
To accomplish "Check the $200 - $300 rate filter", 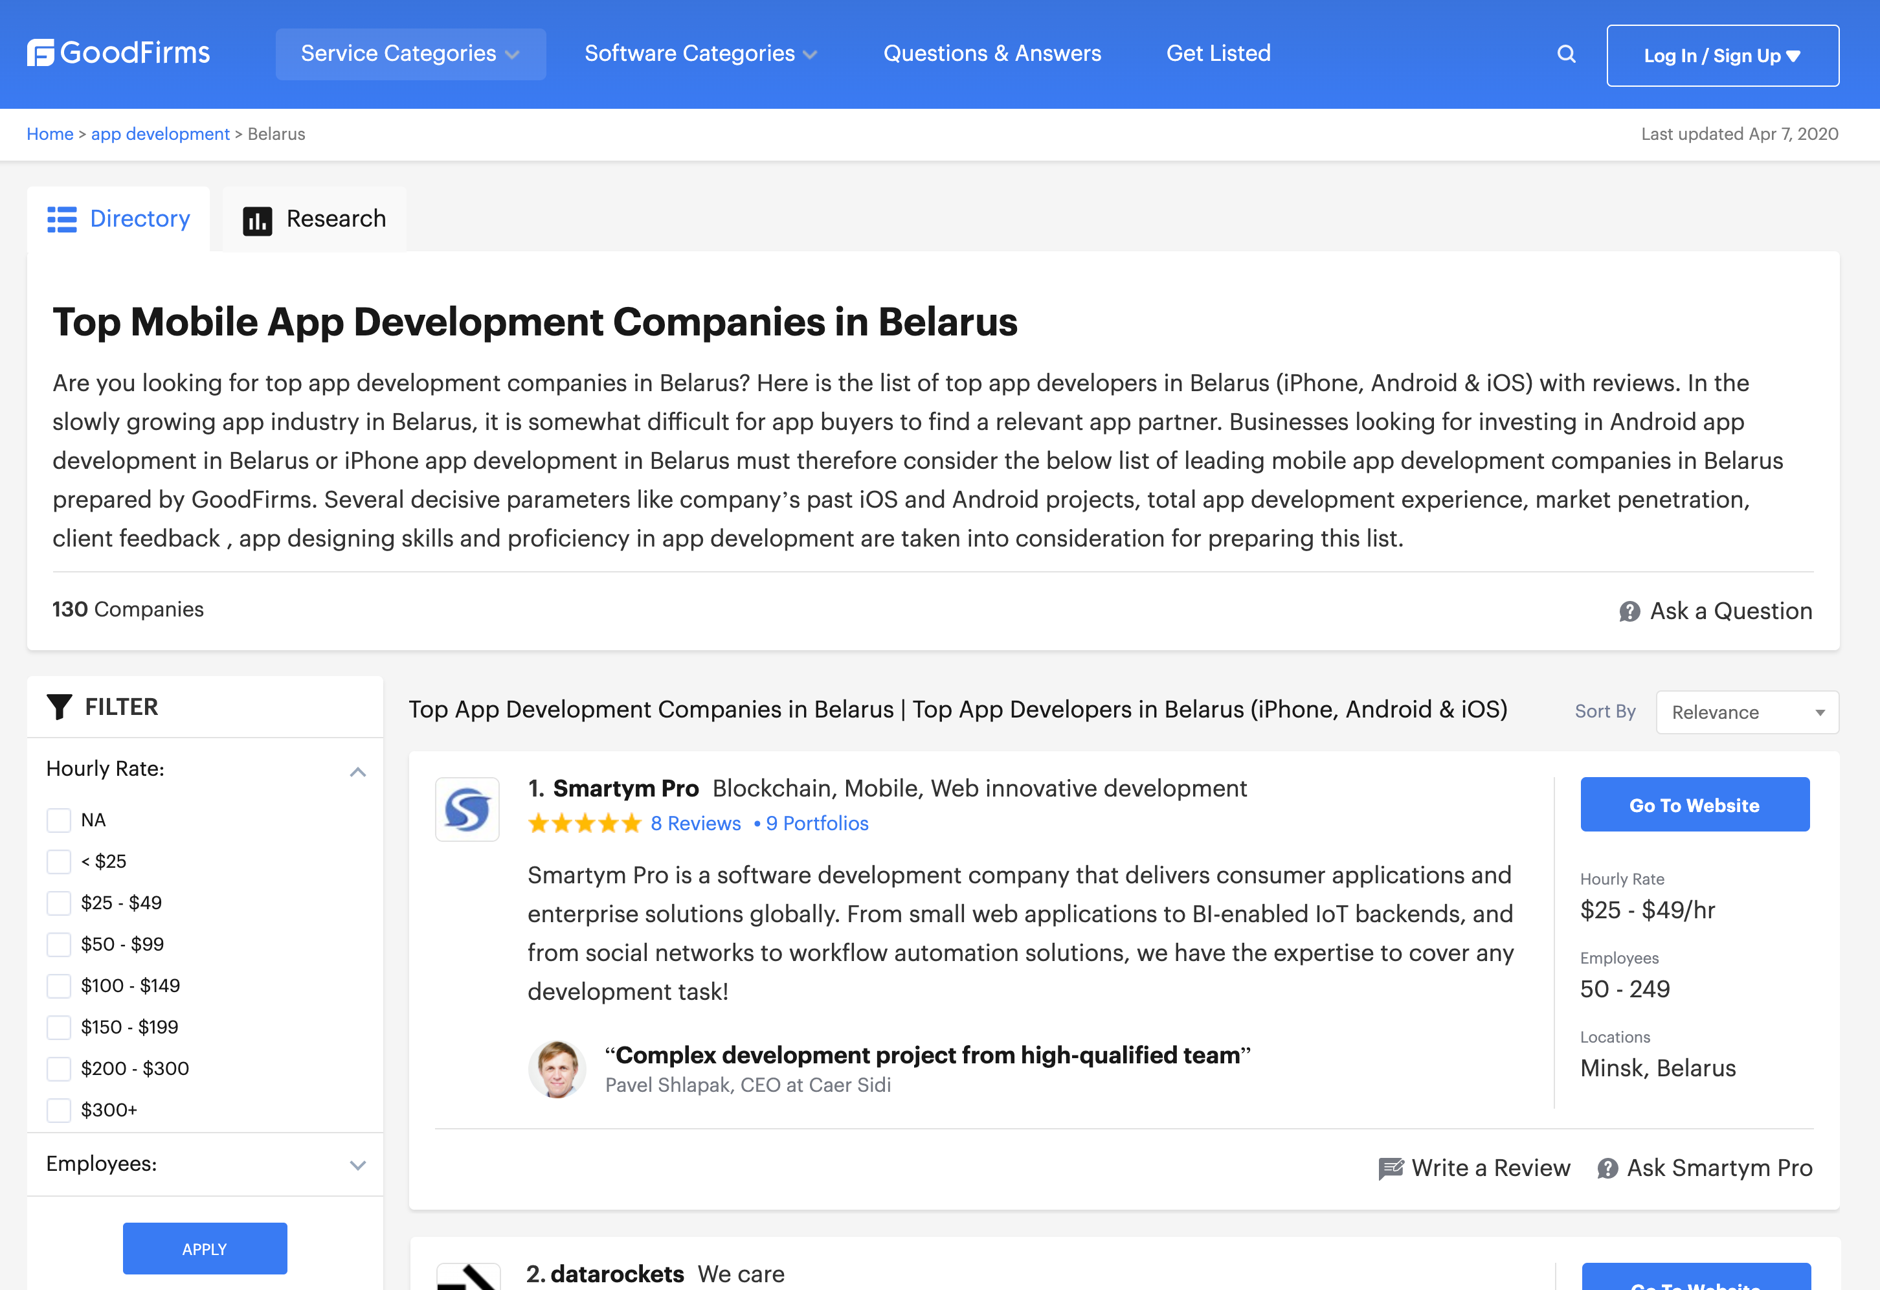I will click(x=59, y=1069).
